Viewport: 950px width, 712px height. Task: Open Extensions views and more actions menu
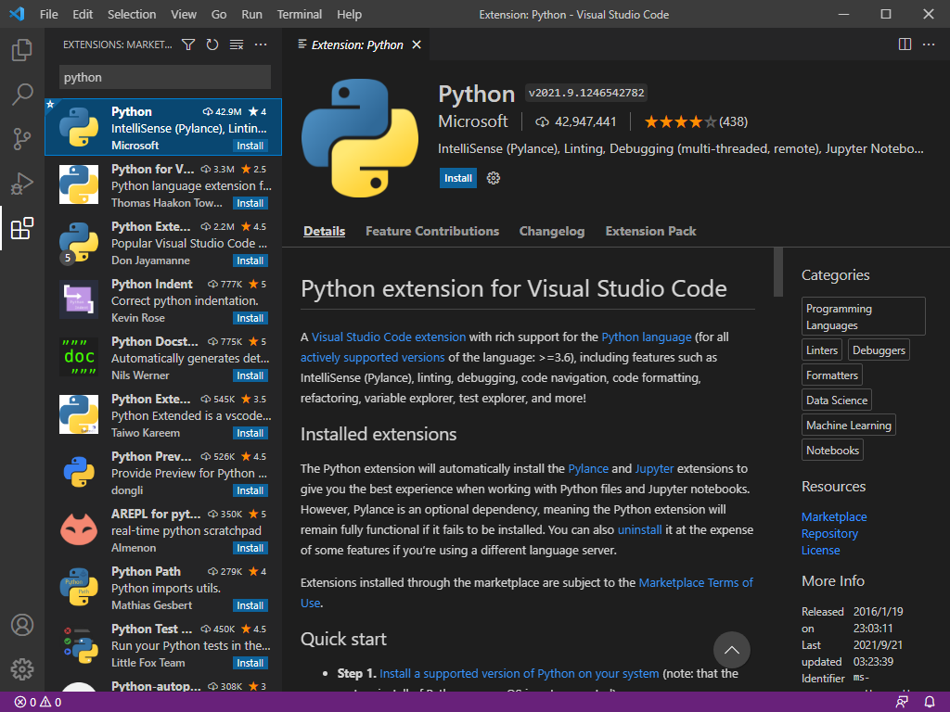point(261,44)
